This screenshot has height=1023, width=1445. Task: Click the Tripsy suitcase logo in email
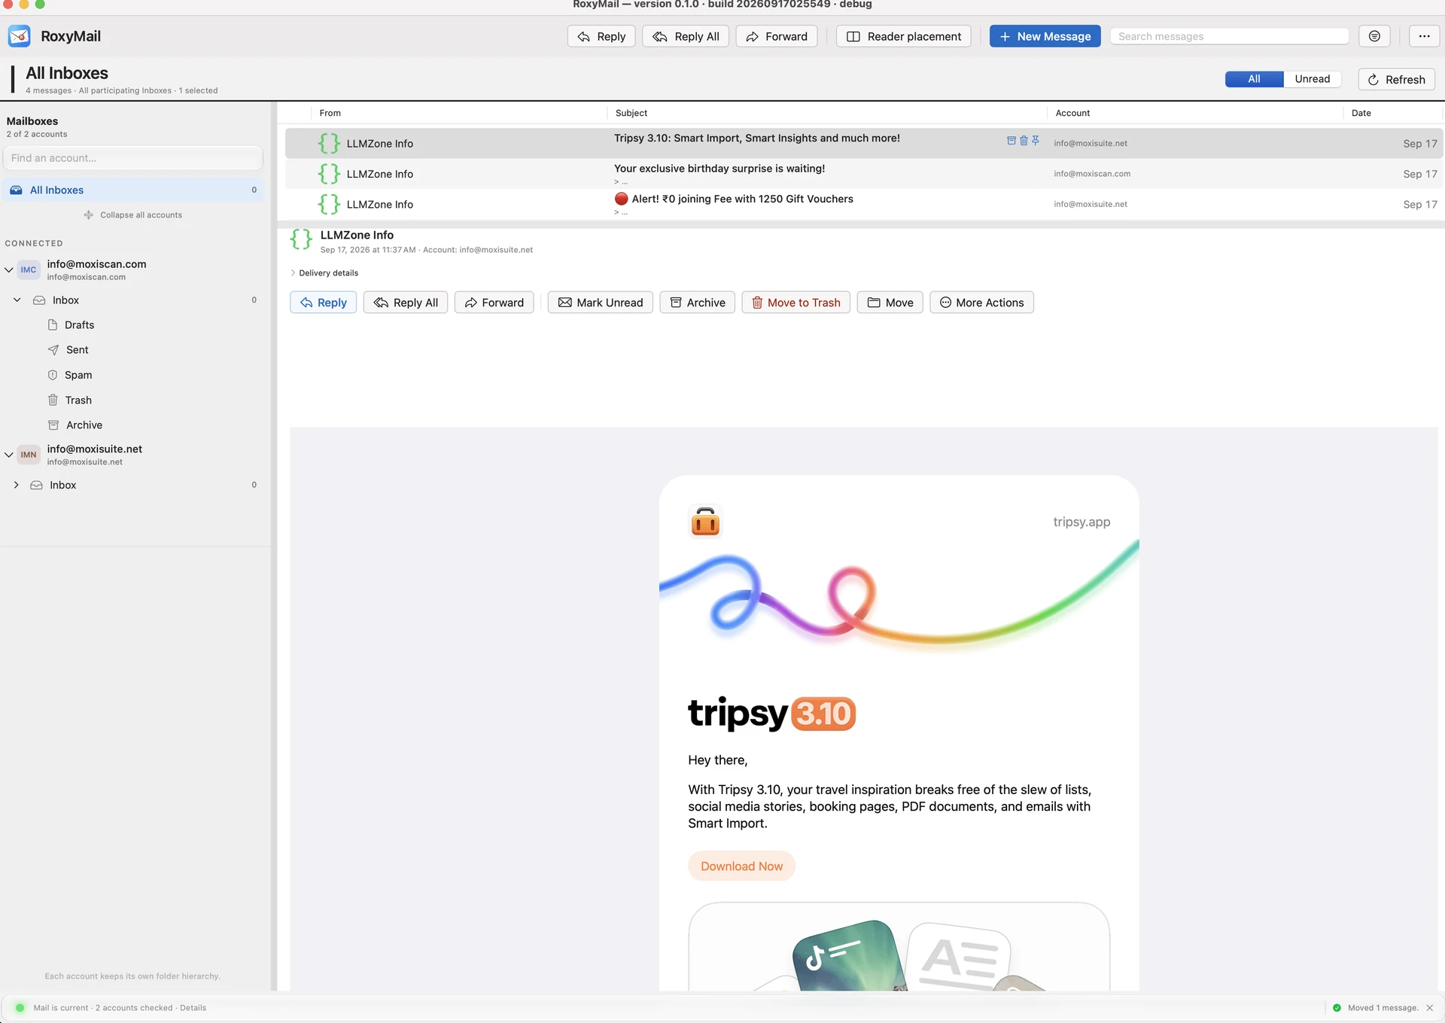(x=705, y=521)
